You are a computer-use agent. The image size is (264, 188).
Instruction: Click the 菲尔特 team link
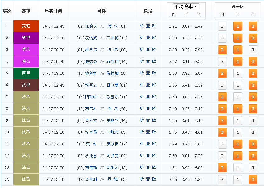tap(113, 61)
